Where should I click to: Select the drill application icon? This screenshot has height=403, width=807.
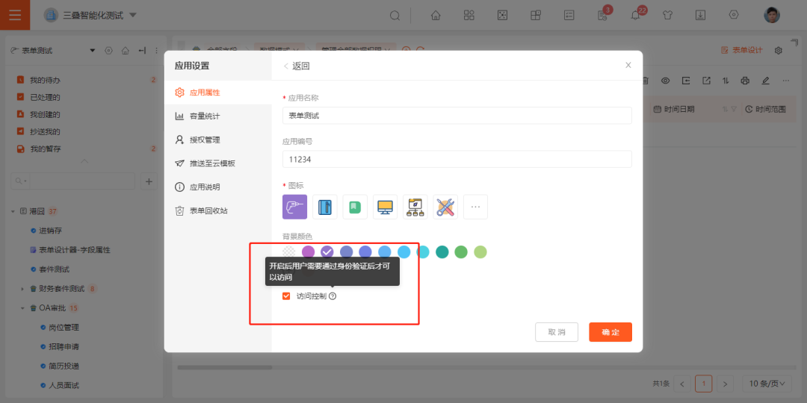coord(295,207)
